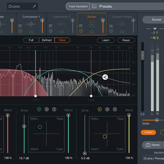This screenshot has width=164, height=164.
Task: Click the Transient Shaper dotted reorder handle
Action: click(x=122, y=32)
